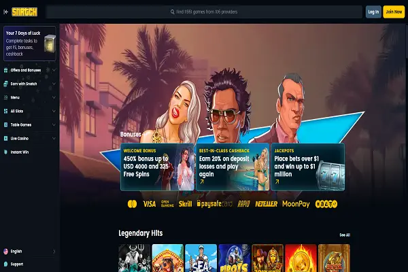Expand the Live Casino chevron
Viewport: 408px width, 272px height.
(54, 139)
